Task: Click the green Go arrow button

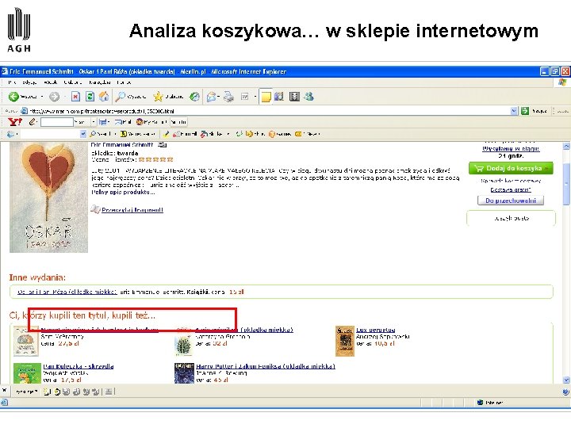Action: [x=525, y=111]
